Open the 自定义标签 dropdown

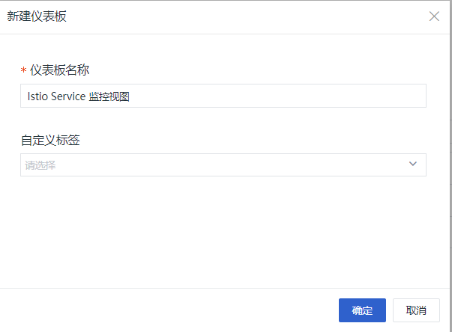pyautogui.click(x=223, y=165)
